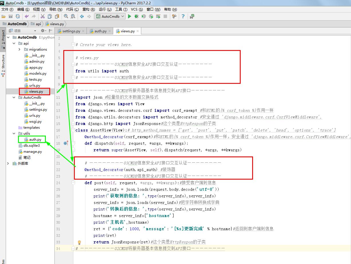Select auth.py under utils folder

coord(35,140)
